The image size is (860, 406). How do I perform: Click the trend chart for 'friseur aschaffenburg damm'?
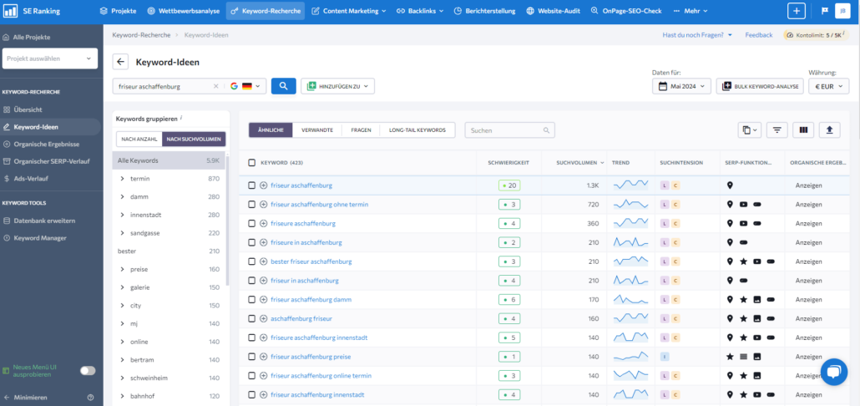coord(630,300)
